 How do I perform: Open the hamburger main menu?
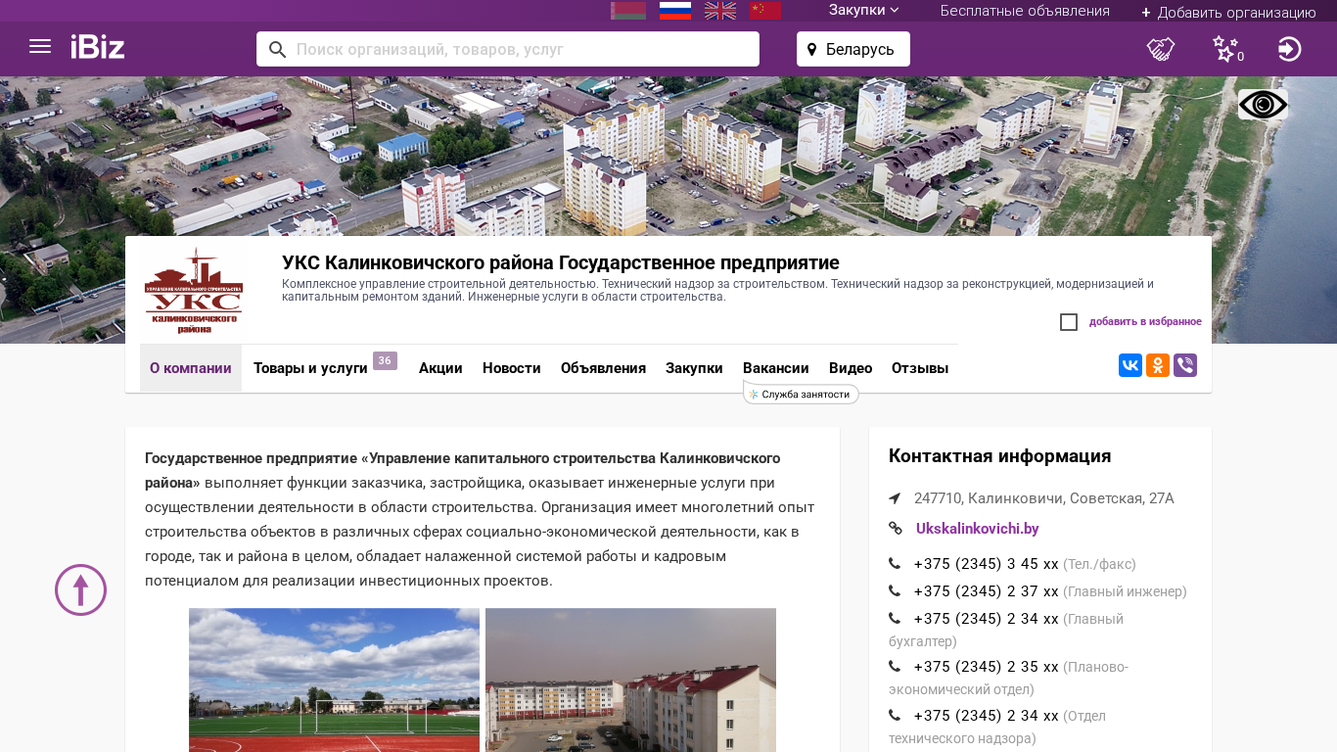tap(40, 46)
